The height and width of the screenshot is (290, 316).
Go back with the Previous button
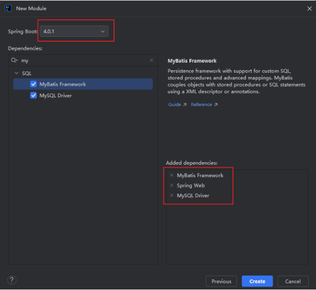click(221, 281)
